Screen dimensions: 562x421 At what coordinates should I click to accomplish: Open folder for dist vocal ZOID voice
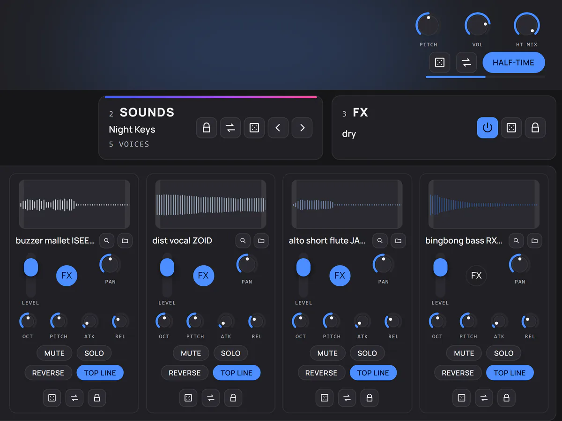tap(261, 240)
